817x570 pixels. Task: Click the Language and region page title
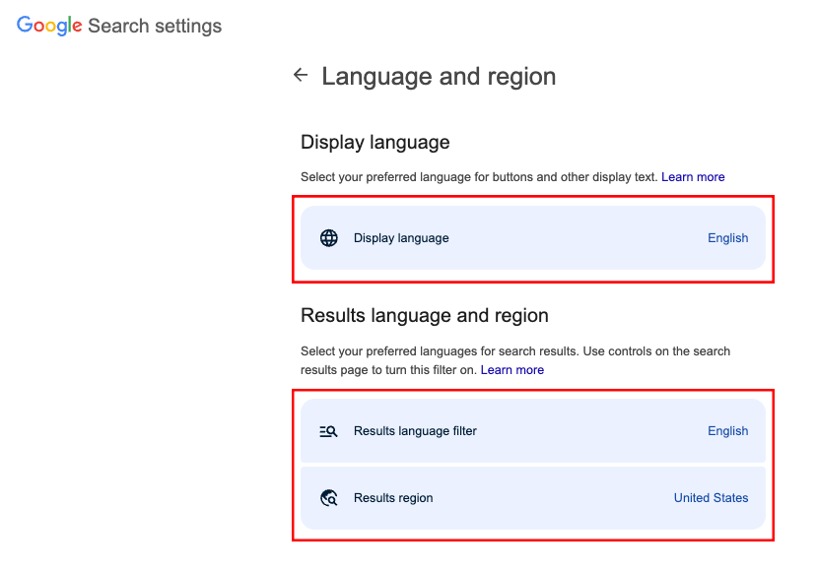439,76
